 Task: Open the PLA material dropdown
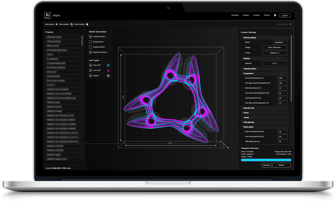click(274, 63)
